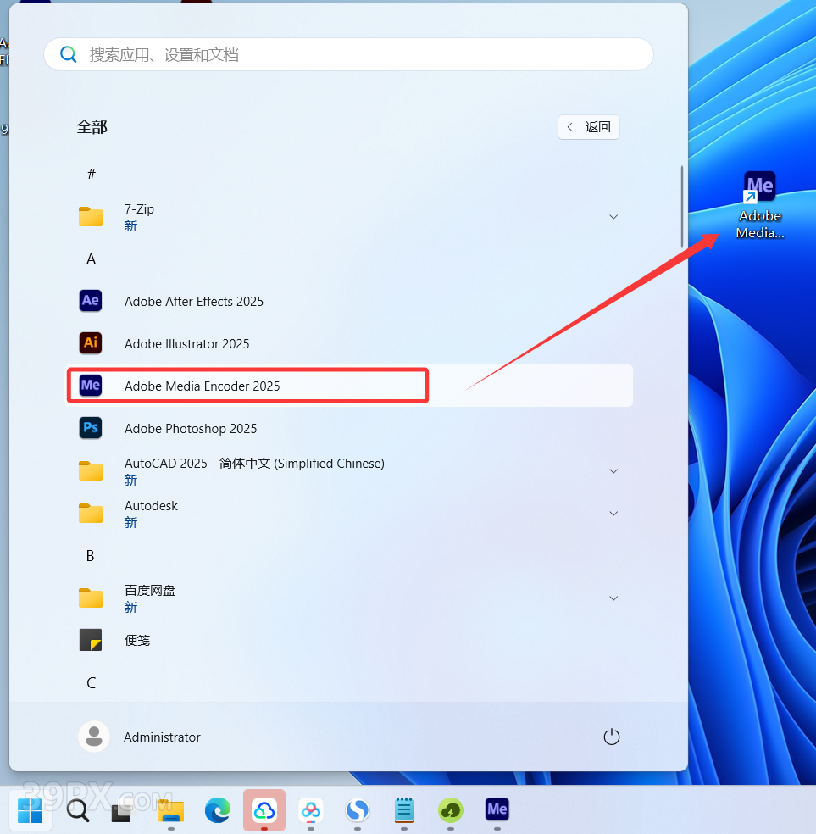Click the Administrator user avatar
Viewport: 816px width, 834px height.
pos(94,737)
